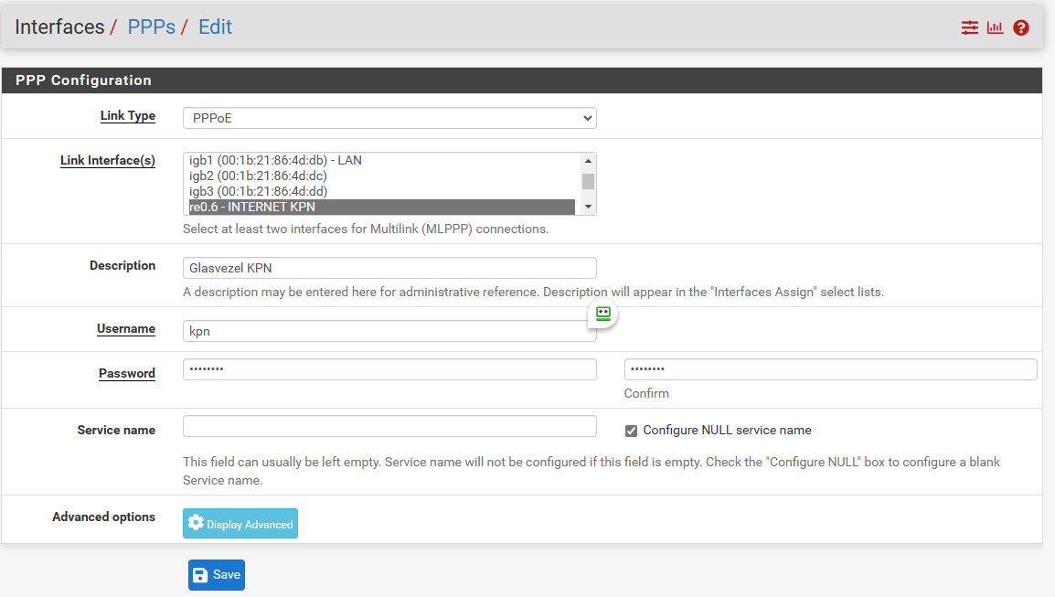Click interface list scroll down arrow
The image size is (1055, 597).
coord(588,207)
